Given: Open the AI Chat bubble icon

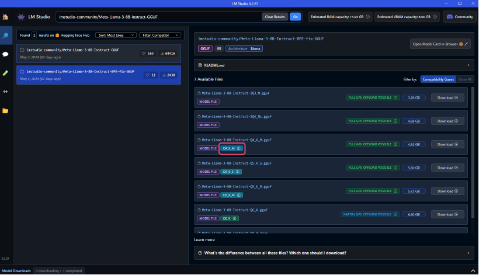Looking at the screenshot, I should click(x=5, y=54).
